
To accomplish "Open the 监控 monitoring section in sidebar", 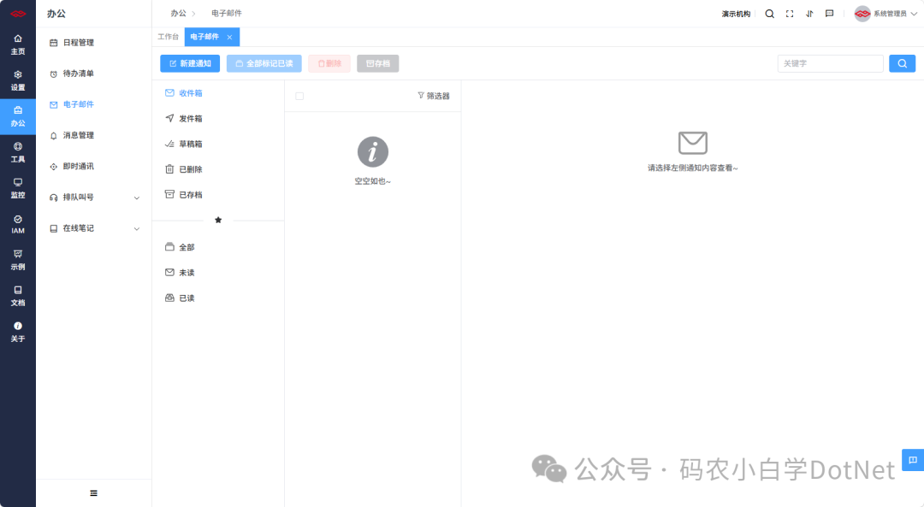I will tap(18, 188).
